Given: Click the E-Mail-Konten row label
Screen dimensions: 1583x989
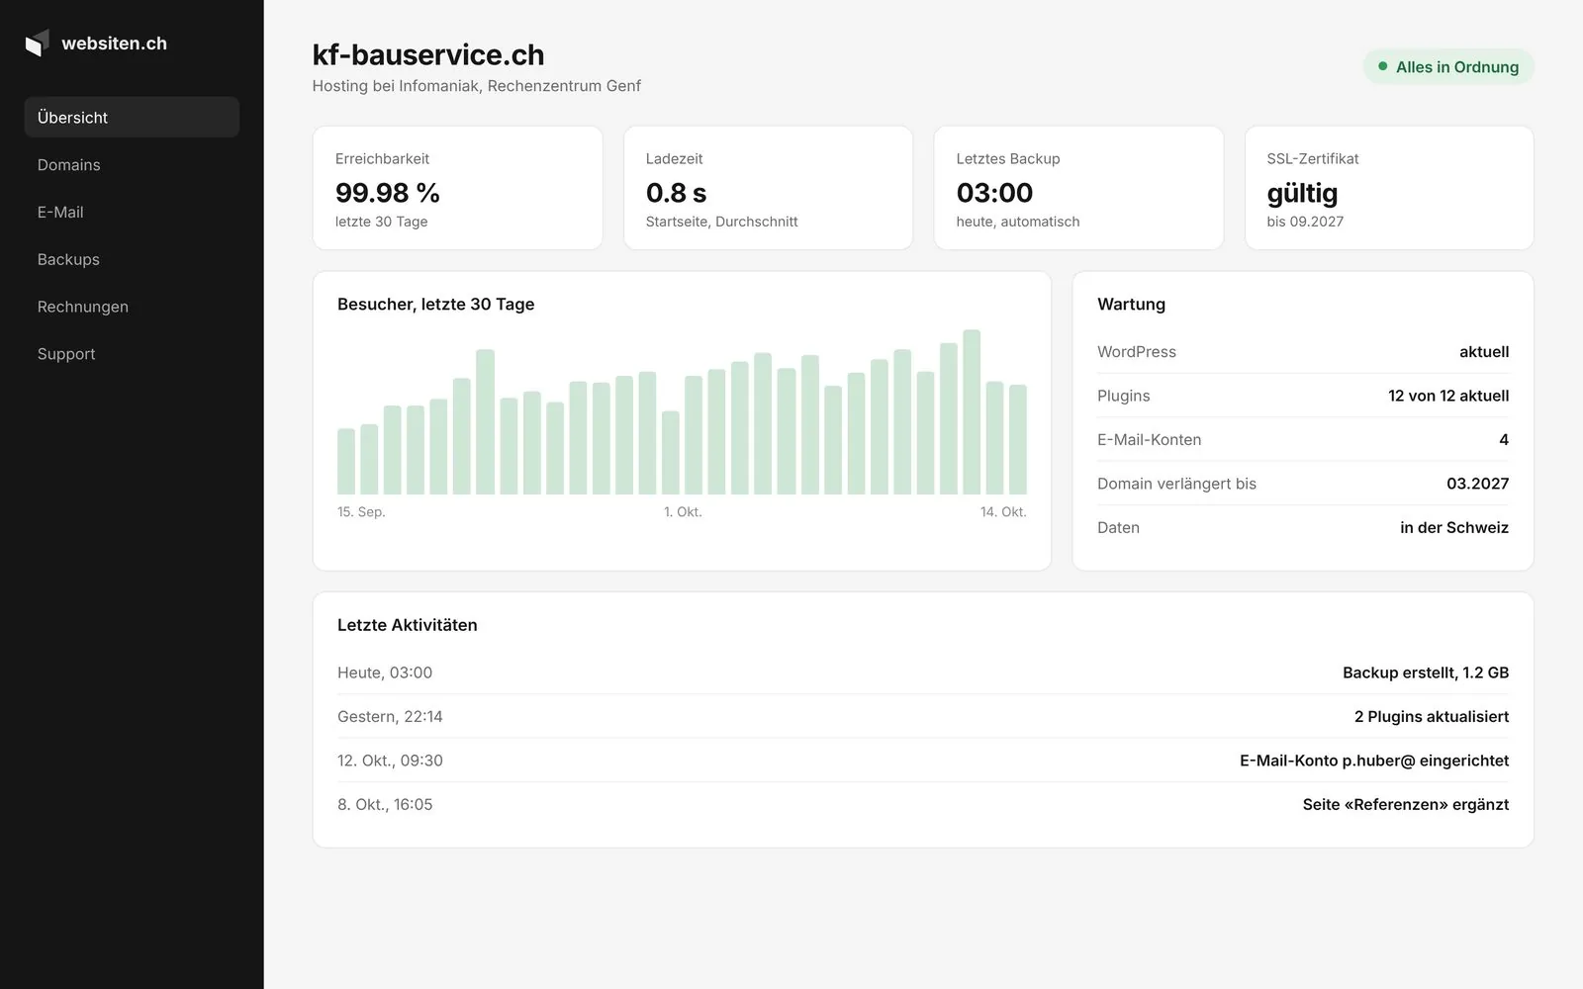Looking at the screenshot, I should pyautogui.click(x=1149, y=440).
